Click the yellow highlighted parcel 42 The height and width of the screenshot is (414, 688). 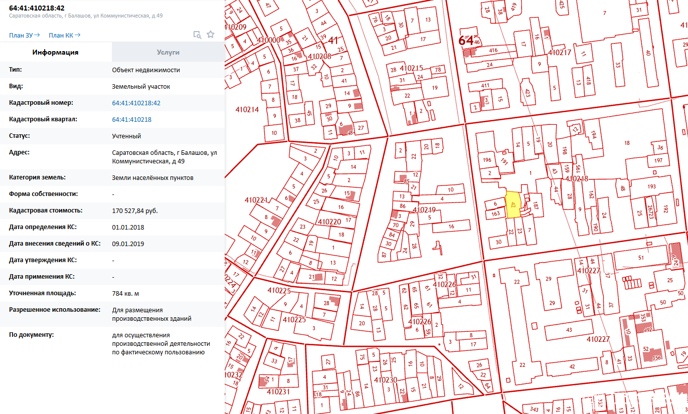[x=512, y=205]
